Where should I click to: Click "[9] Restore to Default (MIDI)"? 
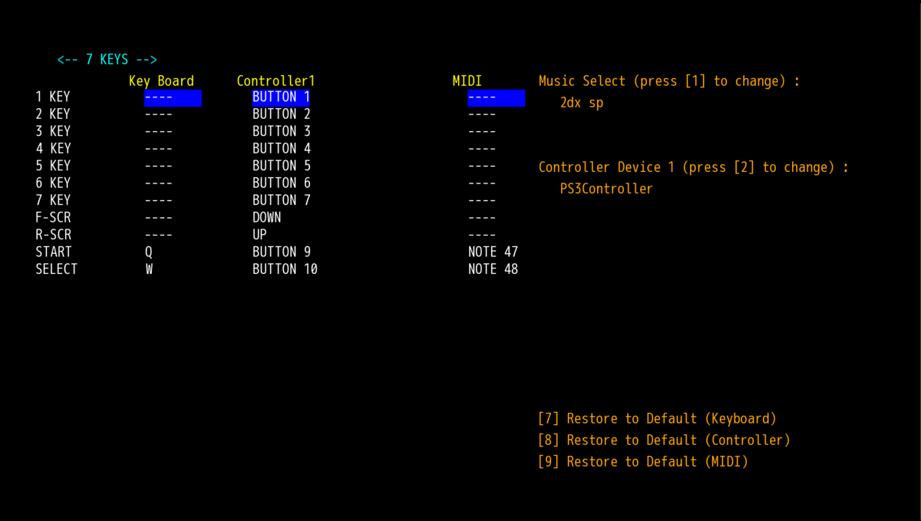[643, 462]
